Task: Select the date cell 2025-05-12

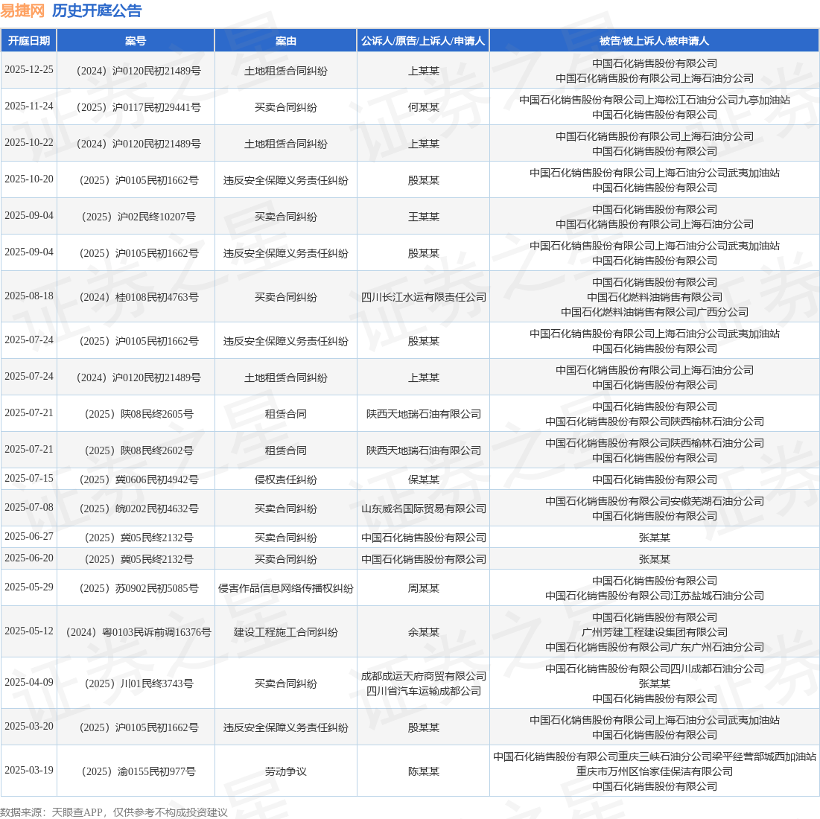Action: pyautogui.click(x=29, y=631)
